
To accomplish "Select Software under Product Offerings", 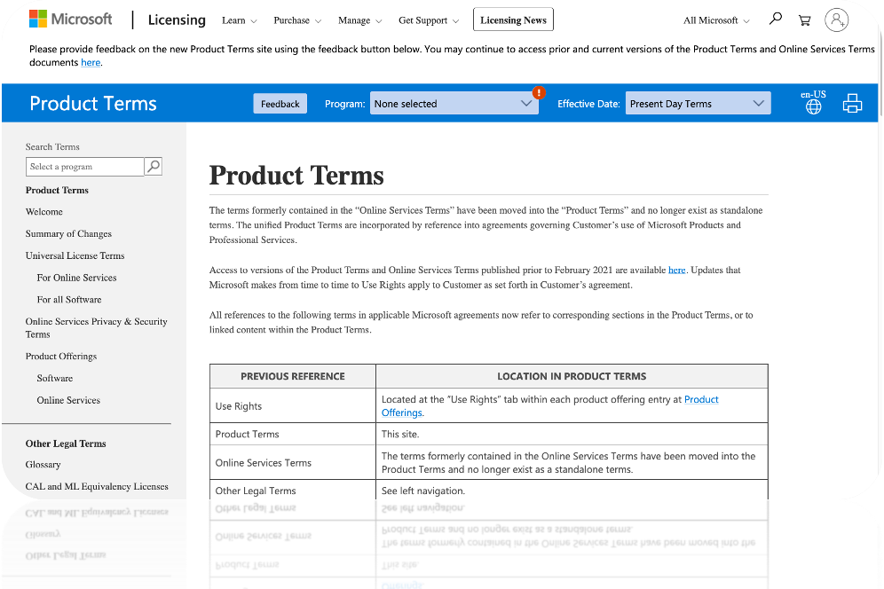I will coord(55,378).
